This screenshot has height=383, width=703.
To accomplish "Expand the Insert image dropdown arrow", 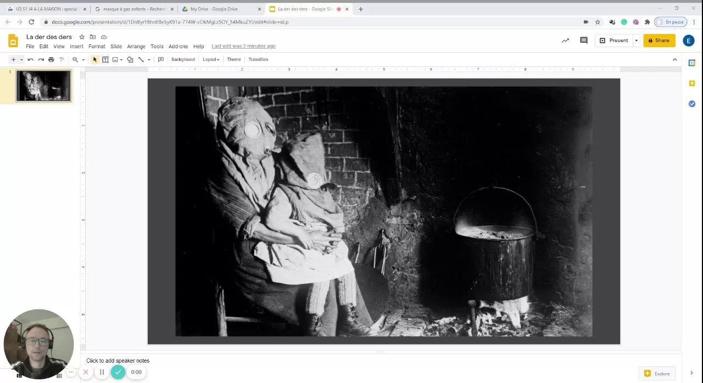I will click(x=121, y=59).
